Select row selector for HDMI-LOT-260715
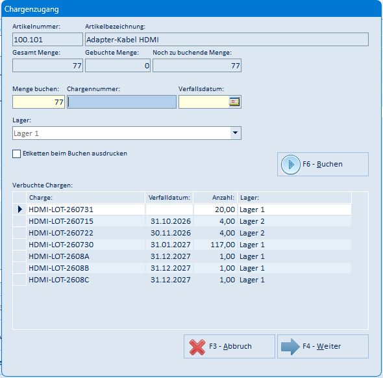 (x=19, y=221)
